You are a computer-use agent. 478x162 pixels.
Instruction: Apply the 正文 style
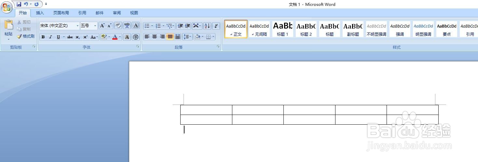[x=236, y=29]
